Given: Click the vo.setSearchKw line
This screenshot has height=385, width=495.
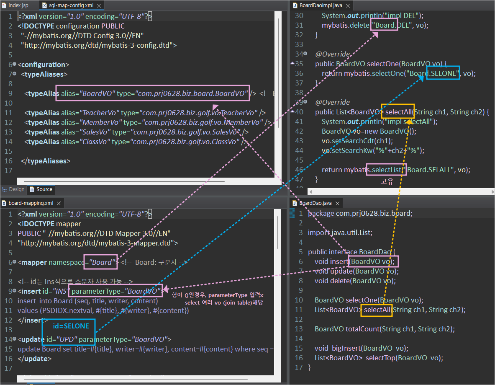Looking at the screenshot, I should [x=373, y=150].
